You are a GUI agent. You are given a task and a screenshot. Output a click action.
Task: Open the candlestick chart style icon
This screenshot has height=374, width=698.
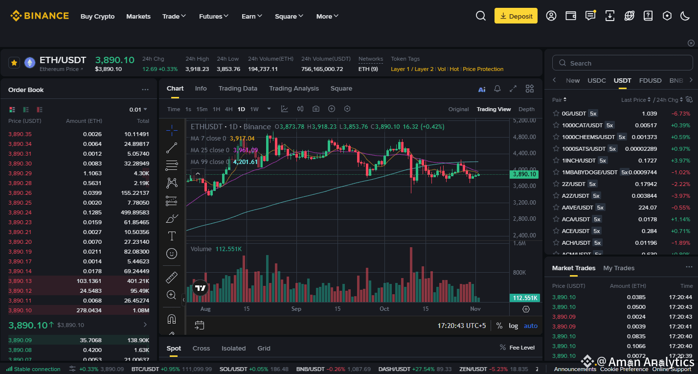tap(300, 109)
